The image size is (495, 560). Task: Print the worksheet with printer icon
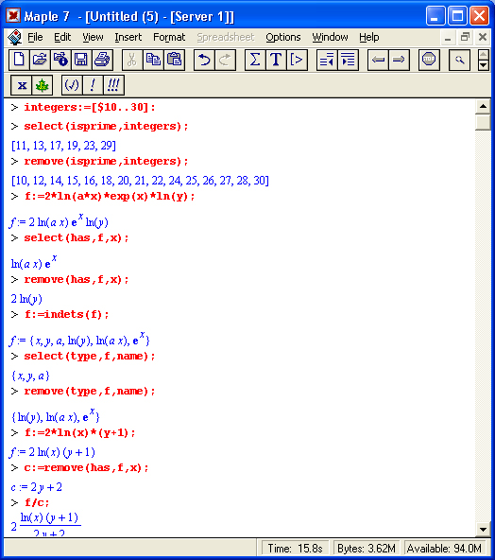[x=102, y=60]
